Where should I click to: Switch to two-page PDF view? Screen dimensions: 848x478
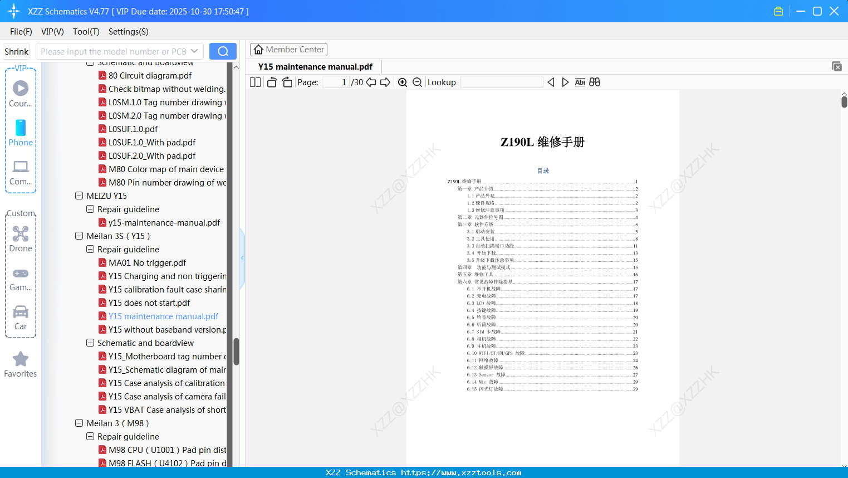click(x=254, y=82)
